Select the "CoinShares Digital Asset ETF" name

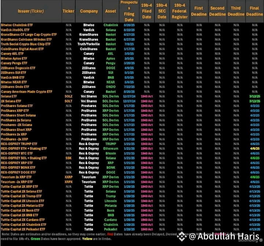click(x=22, y=49)
